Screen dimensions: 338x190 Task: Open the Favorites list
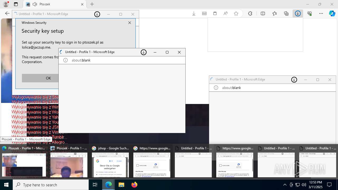click(x=275, y=13)
